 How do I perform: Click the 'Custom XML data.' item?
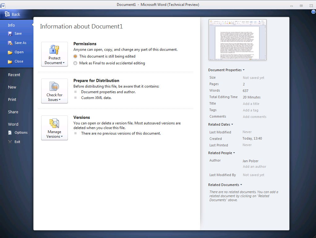(x=96, y=98)
